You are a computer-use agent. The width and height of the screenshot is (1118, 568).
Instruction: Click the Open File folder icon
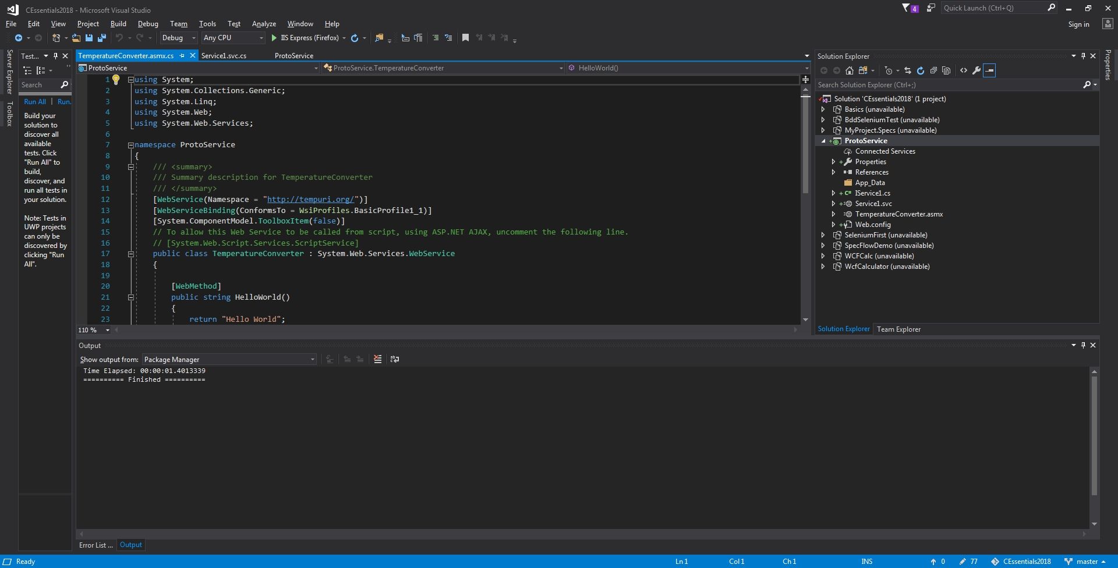76,38
